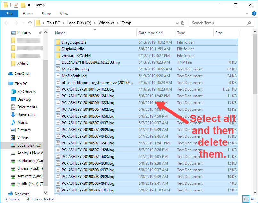
Task: Click the Properties icon in quick access toolbar
Action: pyautogui.click(x=16, y=5)
